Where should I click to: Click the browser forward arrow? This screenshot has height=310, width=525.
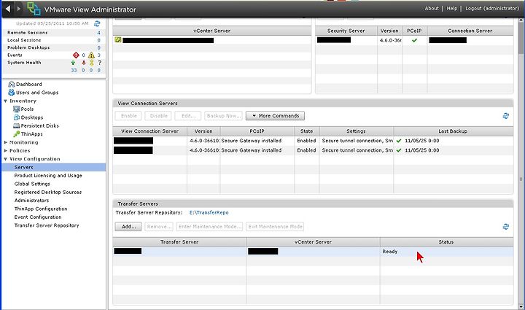19,9
